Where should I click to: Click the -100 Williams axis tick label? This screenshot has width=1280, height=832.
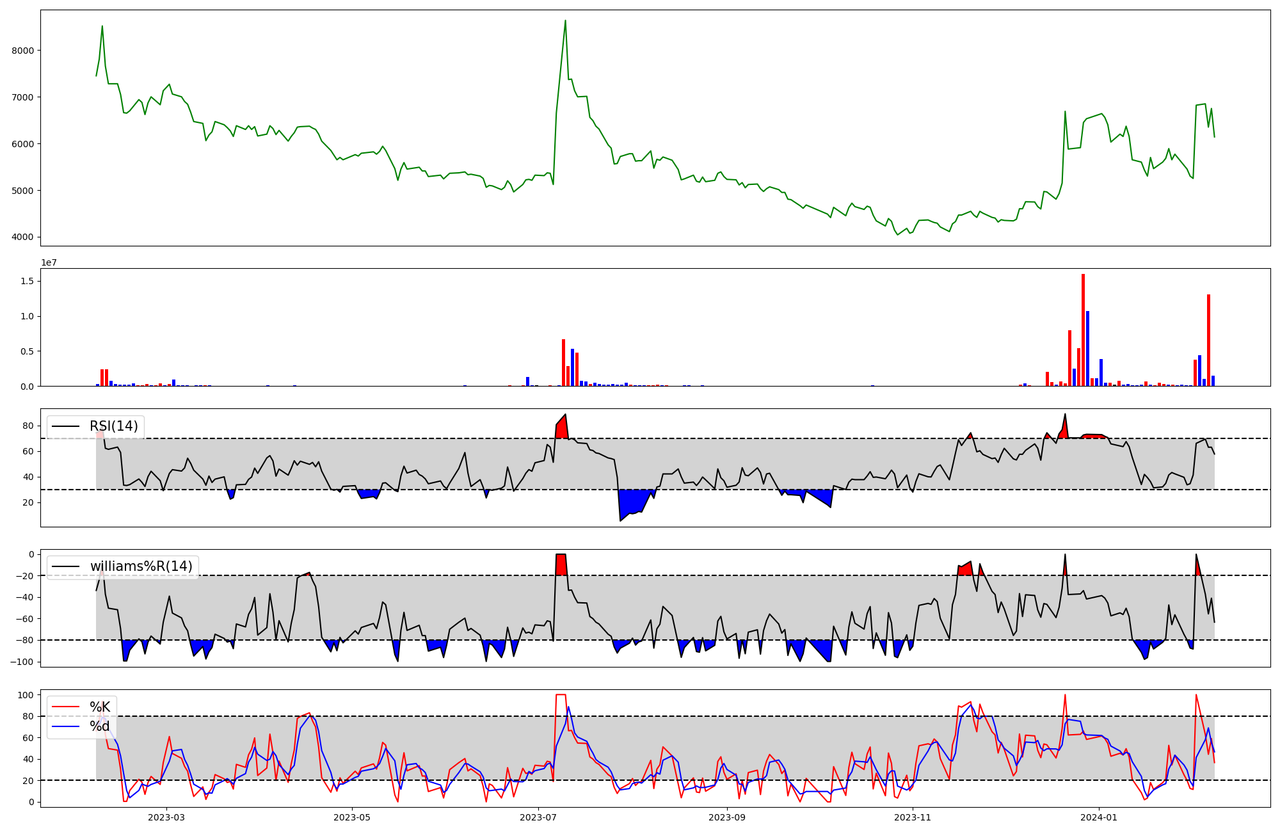coord(20,662)
